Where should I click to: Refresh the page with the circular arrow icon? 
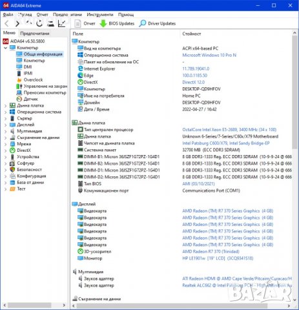point(39,23)
